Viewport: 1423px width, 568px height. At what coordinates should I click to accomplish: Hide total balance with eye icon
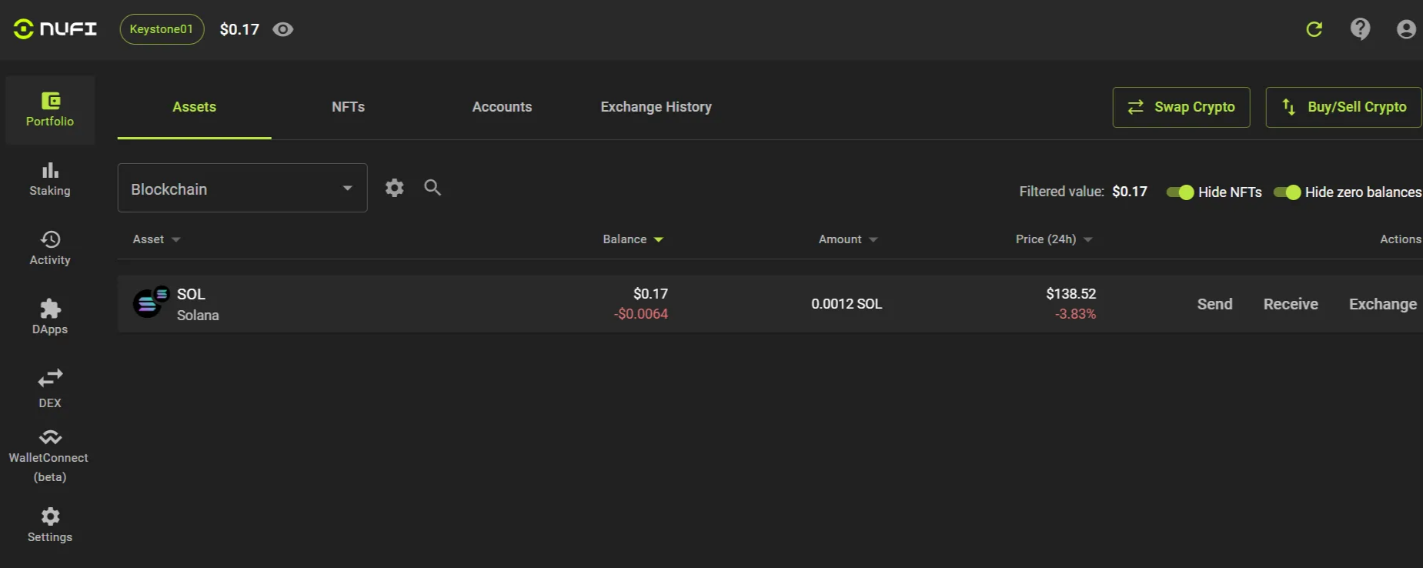(x=283, y=29)
